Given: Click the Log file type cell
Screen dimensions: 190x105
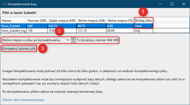Looking at the screenshot, I should tap(144, 31).
